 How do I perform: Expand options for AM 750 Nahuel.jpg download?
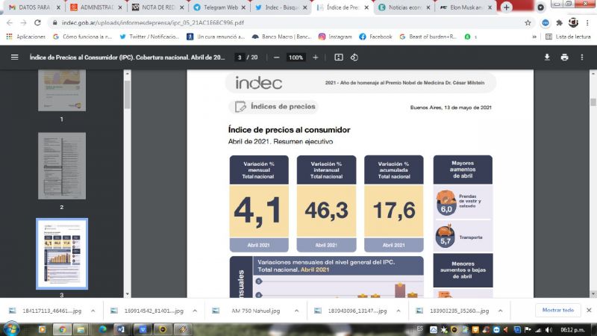[296, 311]
